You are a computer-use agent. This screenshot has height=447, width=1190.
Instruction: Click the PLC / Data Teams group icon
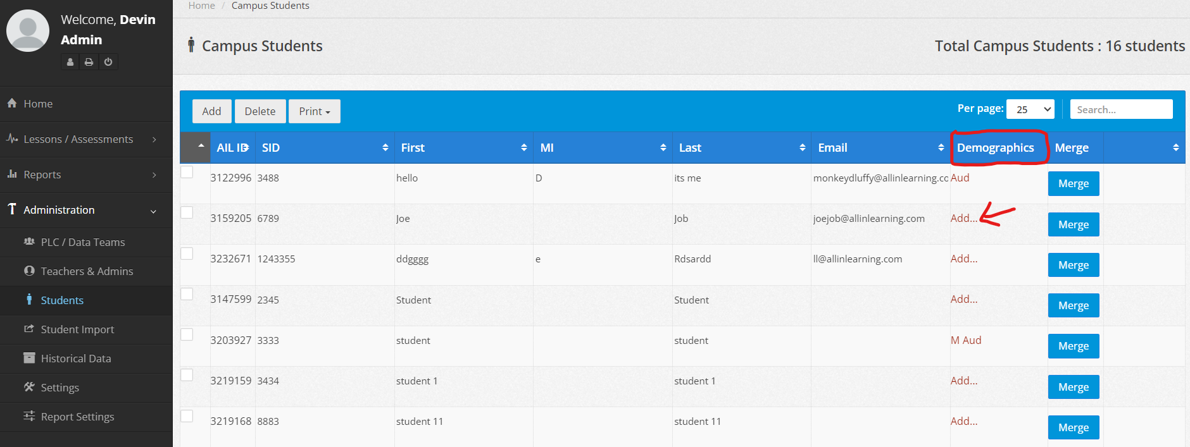29,242
